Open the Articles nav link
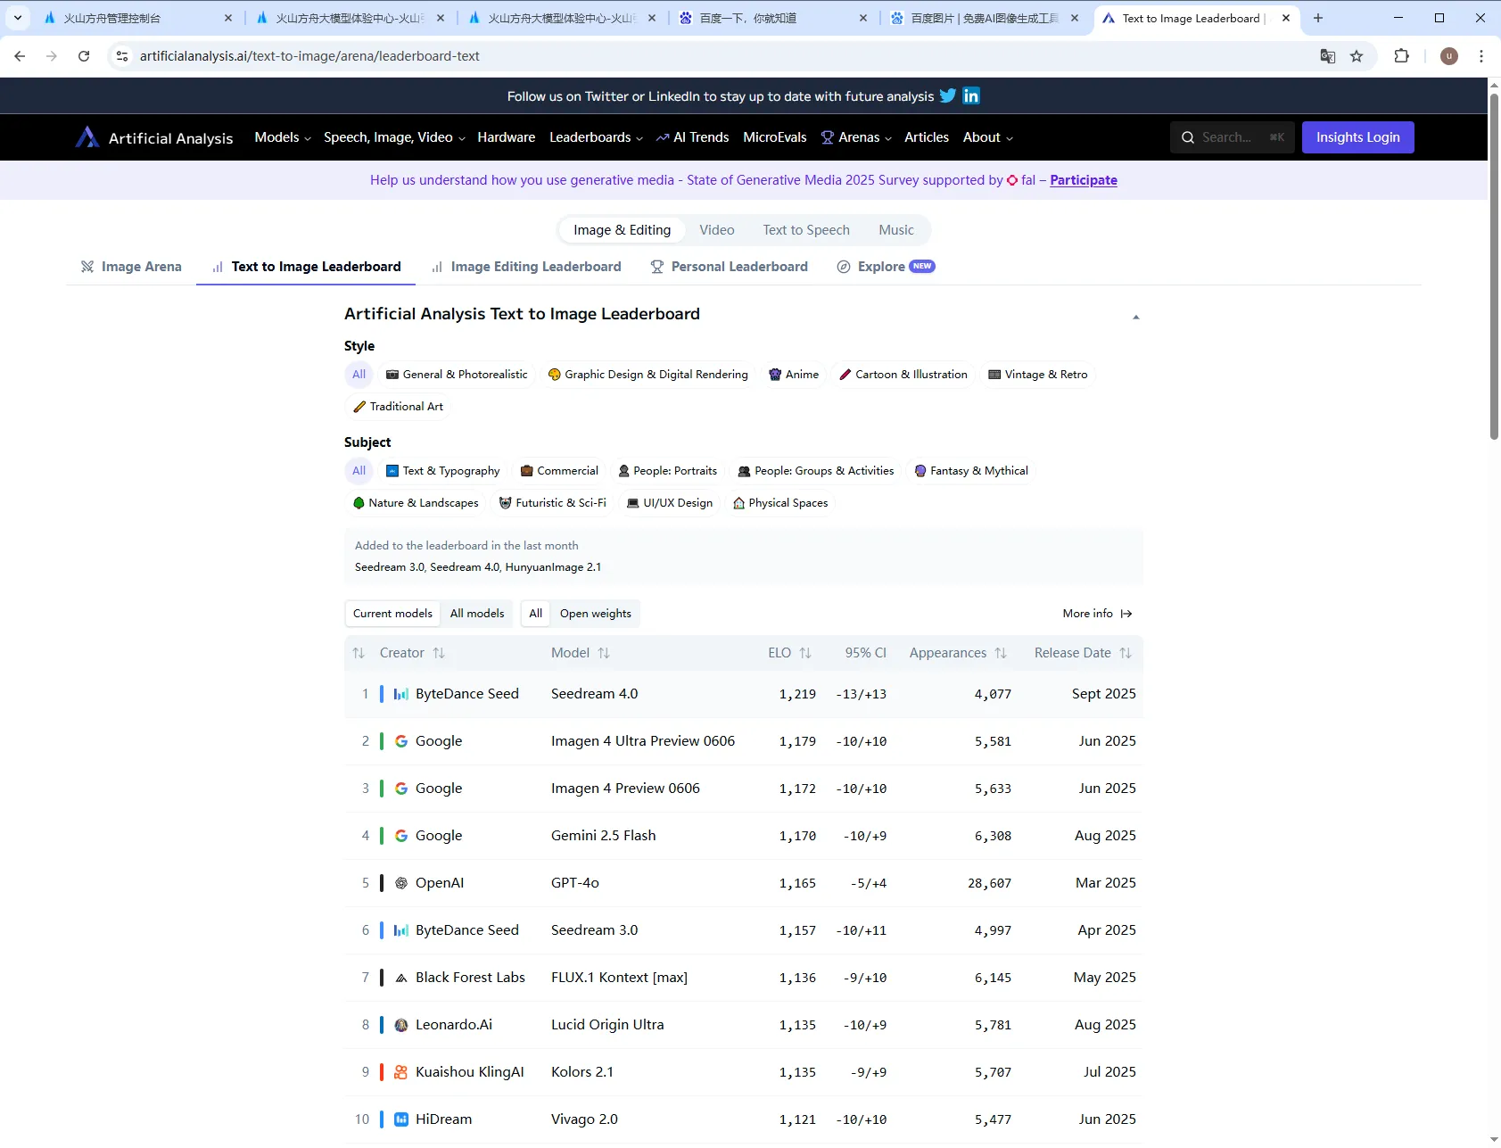The width and height of the screenshot is (1501, 1148). (927, 137)
